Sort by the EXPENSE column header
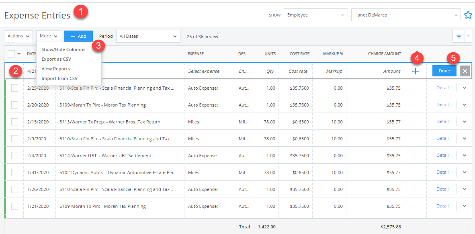Viewport: 475px width, 234px height. [x=196, y=54]
